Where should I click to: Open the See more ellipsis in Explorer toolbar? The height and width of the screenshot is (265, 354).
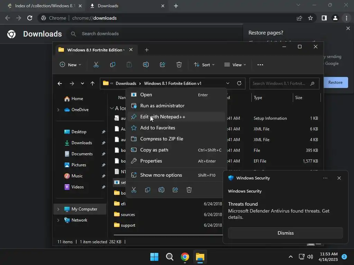point(260,65)
